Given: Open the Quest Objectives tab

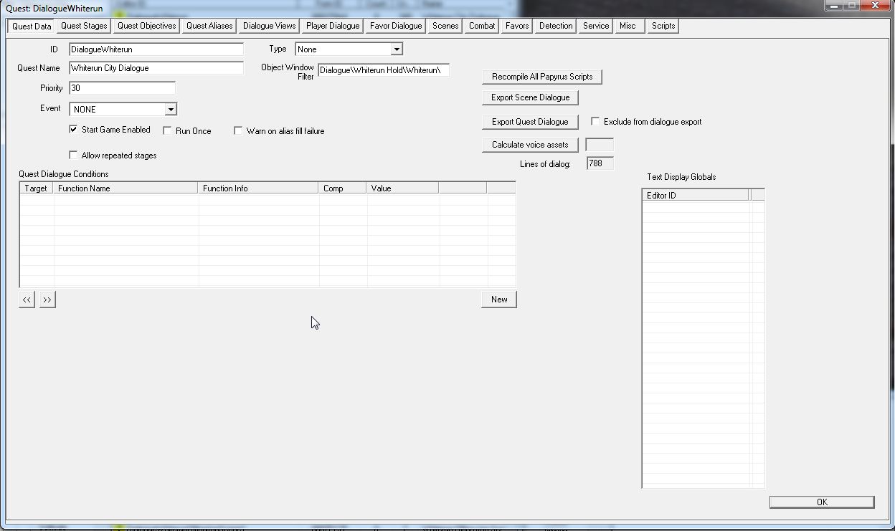Looking at the screenshot, I should pos(146,26).
